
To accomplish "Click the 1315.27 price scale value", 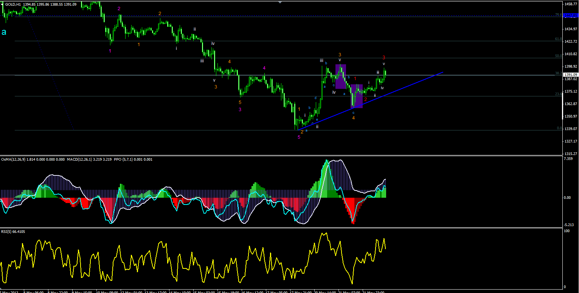I will point(571,154).
